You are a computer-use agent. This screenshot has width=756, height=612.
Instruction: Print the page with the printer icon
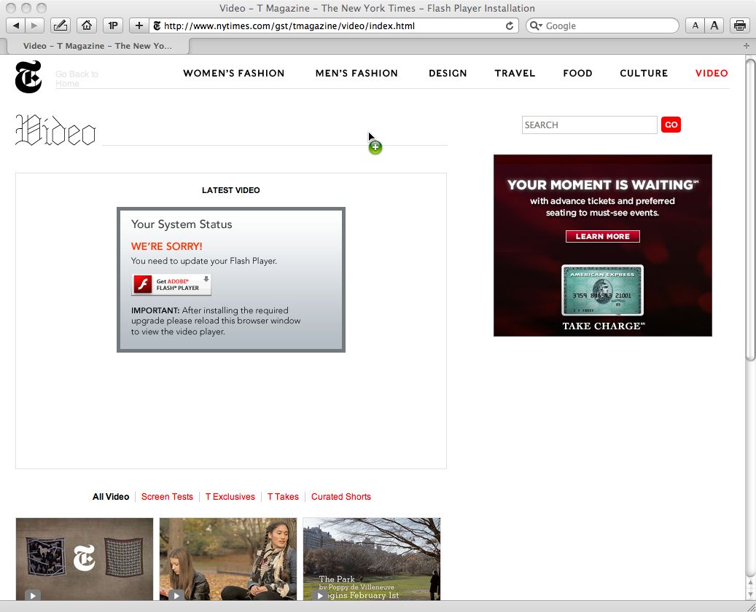740,25
